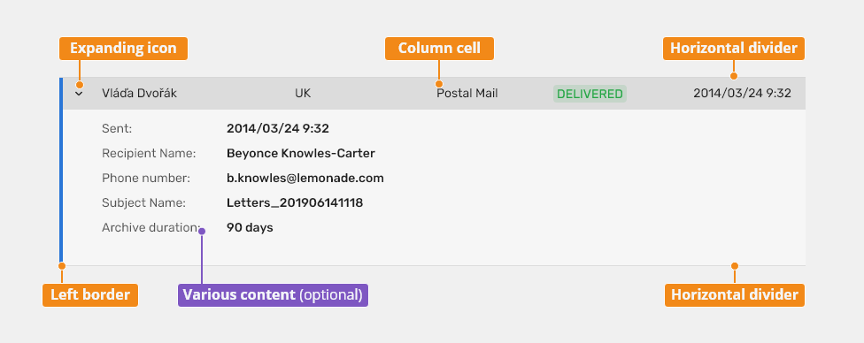Click the b.knowles@lemonade.com value
Image resolution: width=864 pixels, height=343 pixels.
point(305,178)
